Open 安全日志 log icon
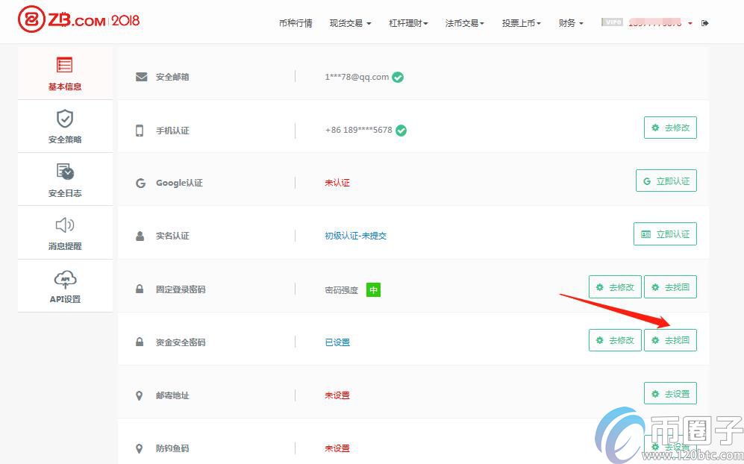Image resolution: width=744 pixels, height=464 pixels. pyautogui.click(x=65, y=172)
